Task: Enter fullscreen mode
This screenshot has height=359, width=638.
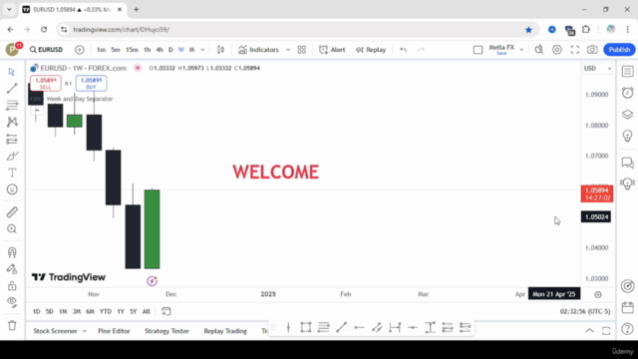Action: (574, 50)
